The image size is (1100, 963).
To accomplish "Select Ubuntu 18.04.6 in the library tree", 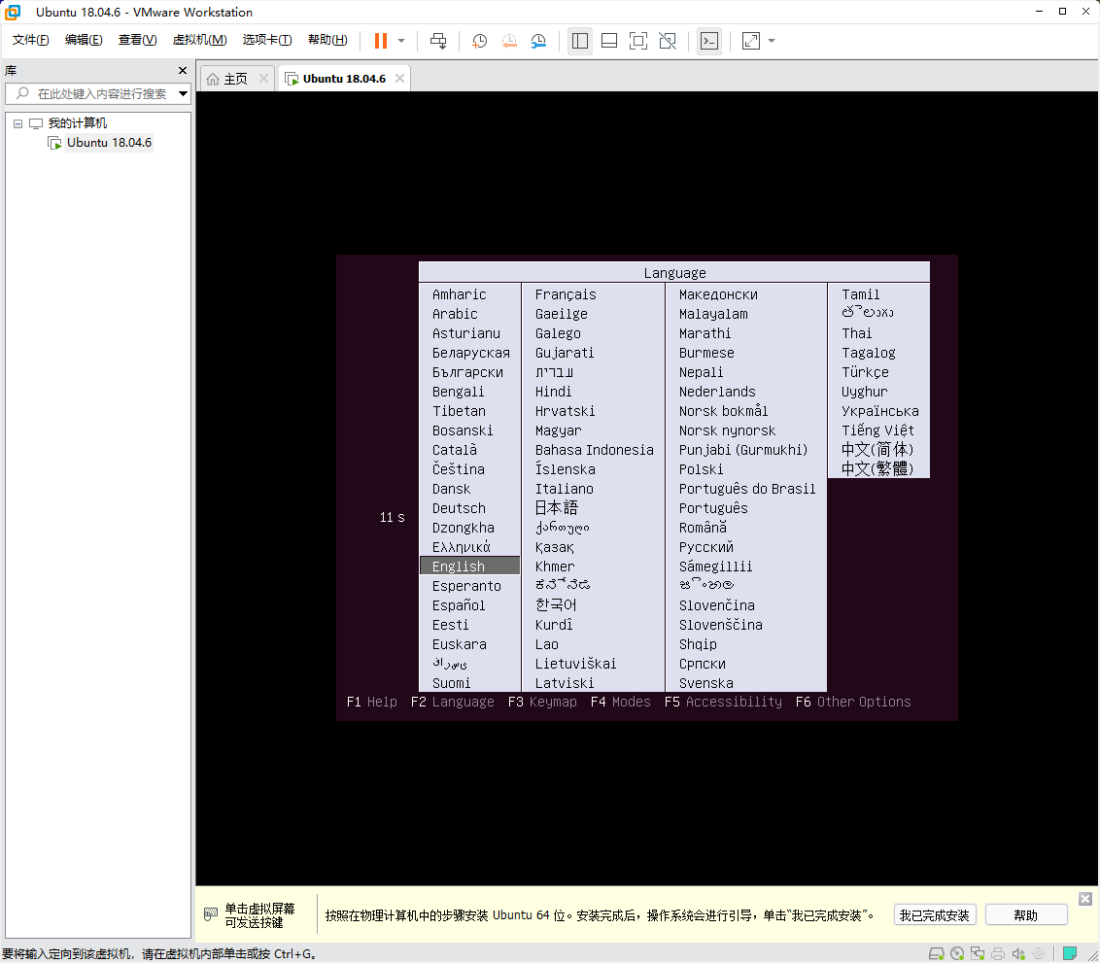I will pyautogui.click(x=109, y=143).
